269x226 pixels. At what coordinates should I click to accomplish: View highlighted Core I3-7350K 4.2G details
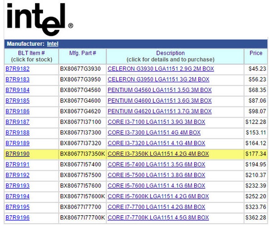pyautogui.click(x=158, y=154)
